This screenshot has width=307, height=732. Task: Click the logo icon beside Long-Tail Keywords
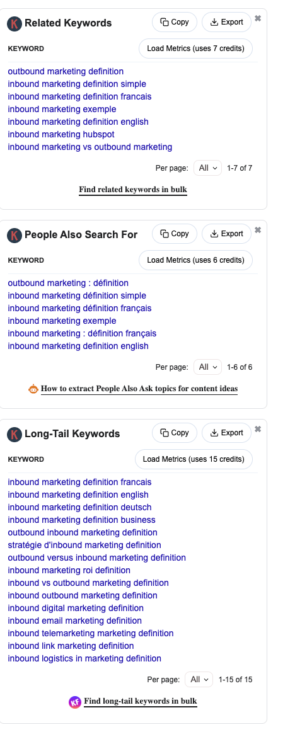(14, 434)
